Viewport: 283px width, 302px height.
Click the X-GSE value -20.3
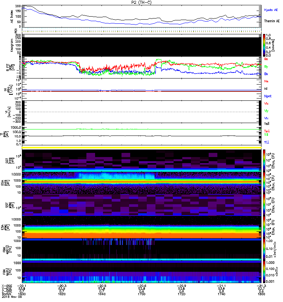point(61,286)
